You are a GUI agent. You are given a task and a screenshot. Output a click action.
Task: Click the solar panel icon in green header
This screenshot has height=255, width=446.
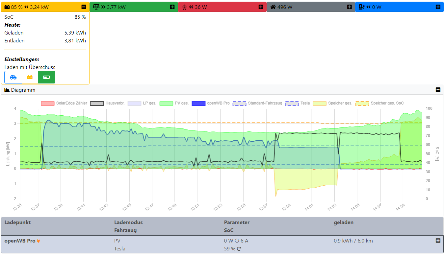click(x=96, y=7)
